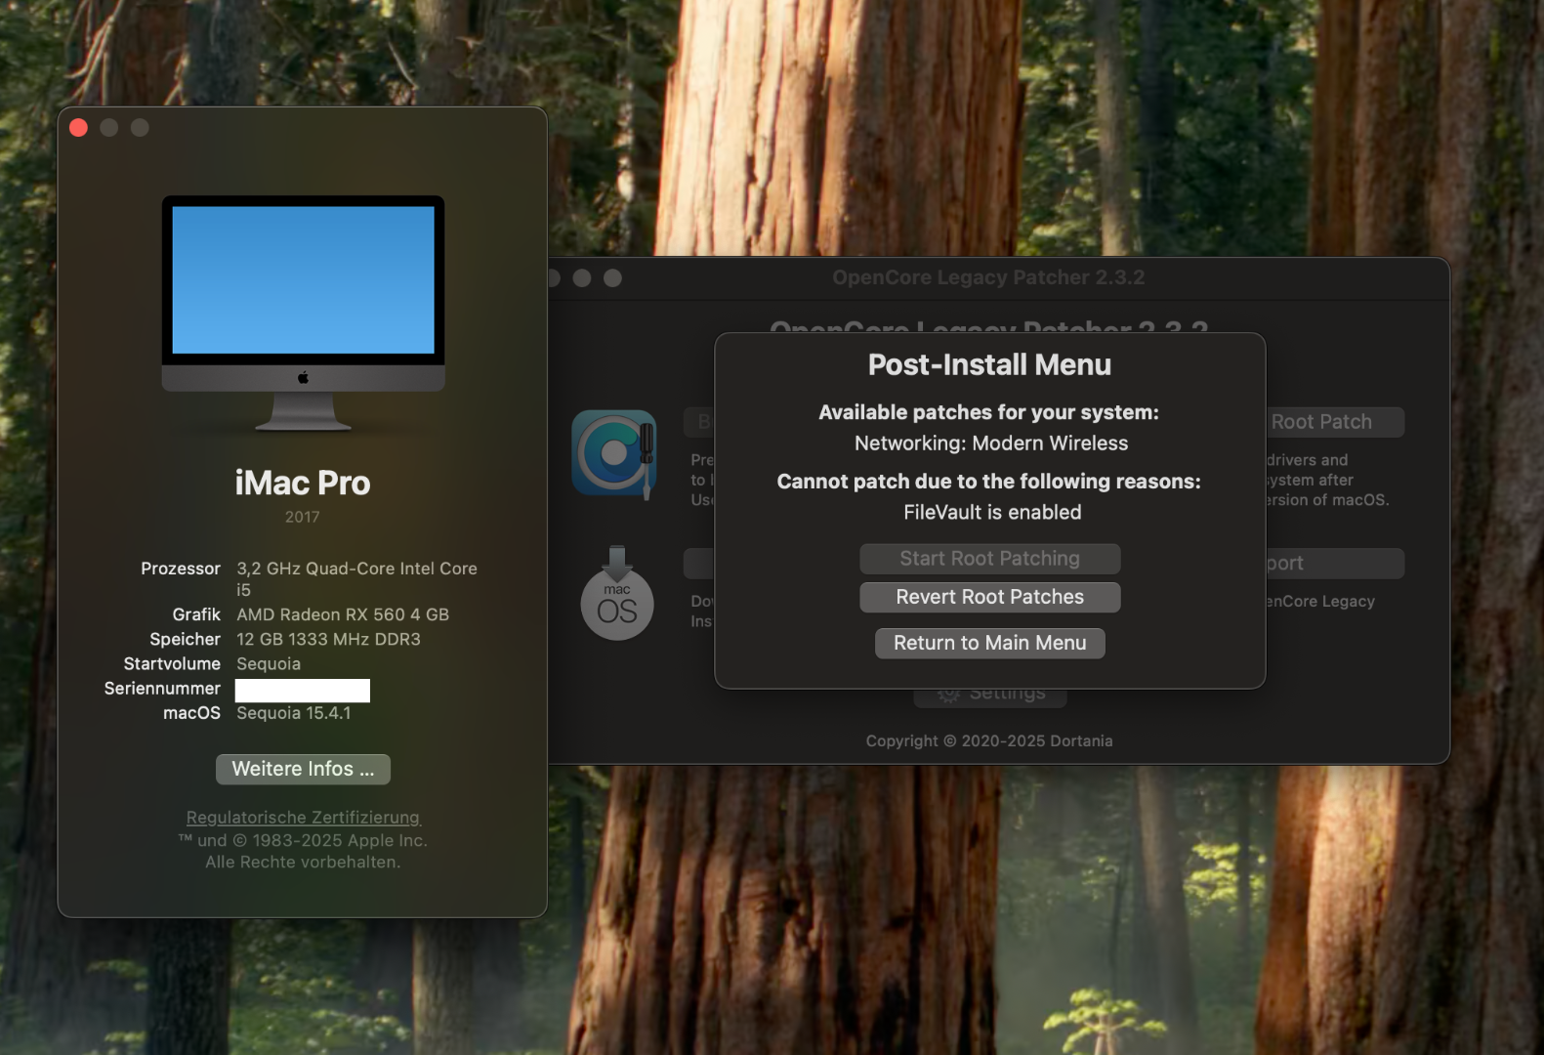
Task: Select "3,2 GHz Quad-Core Intel Core i5" processor value
Action: click(x=356, y=578)
